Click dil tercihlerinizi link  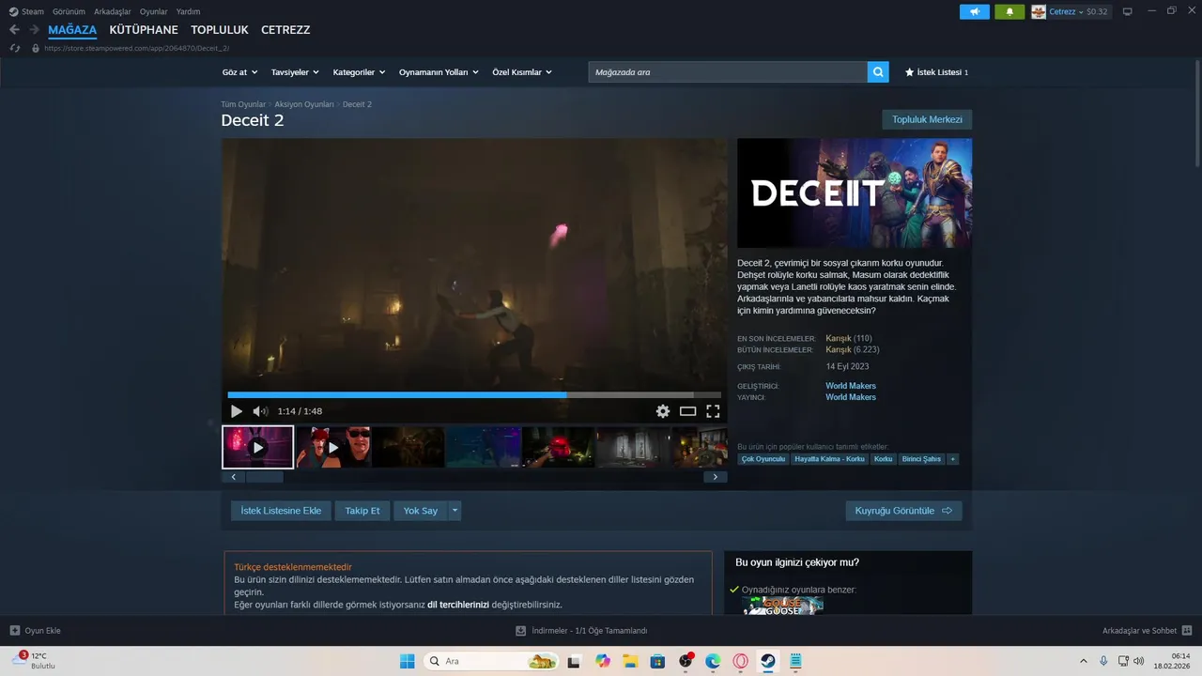tap(458, 605)
